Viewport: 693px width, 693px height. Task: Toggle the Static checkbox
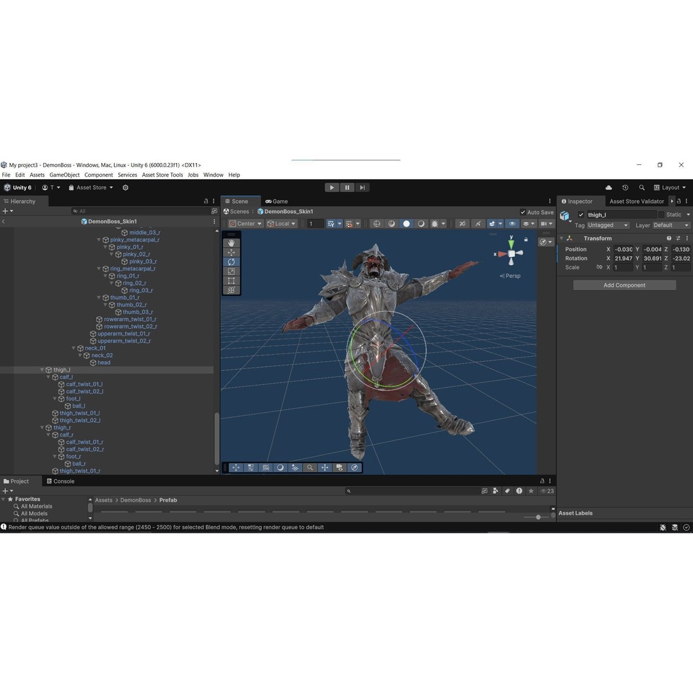(x=661, y=215)
